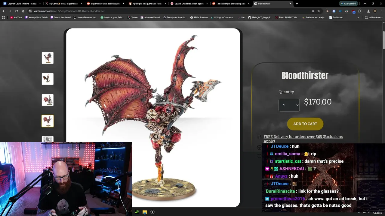Open the FFXIV Rotation bookmark
The width and height of the screenshot is (385, 216).
pyautogui.click(x=199, y=17)
